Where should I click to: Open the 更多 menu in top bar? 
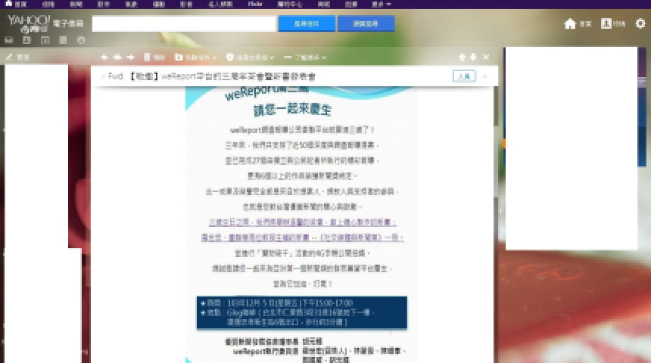[x=382, y=4]
